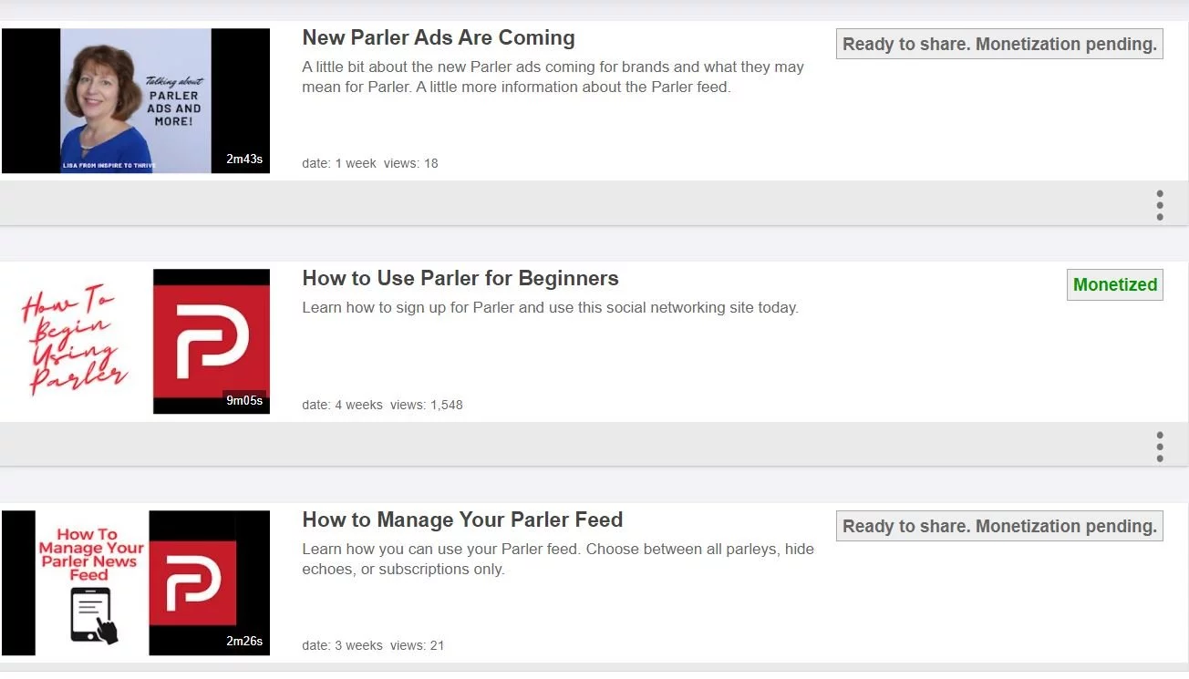The image size is (1189, 679).
Task: Click the text 'date: 1 week views: 18'
Action: [370, 163]
